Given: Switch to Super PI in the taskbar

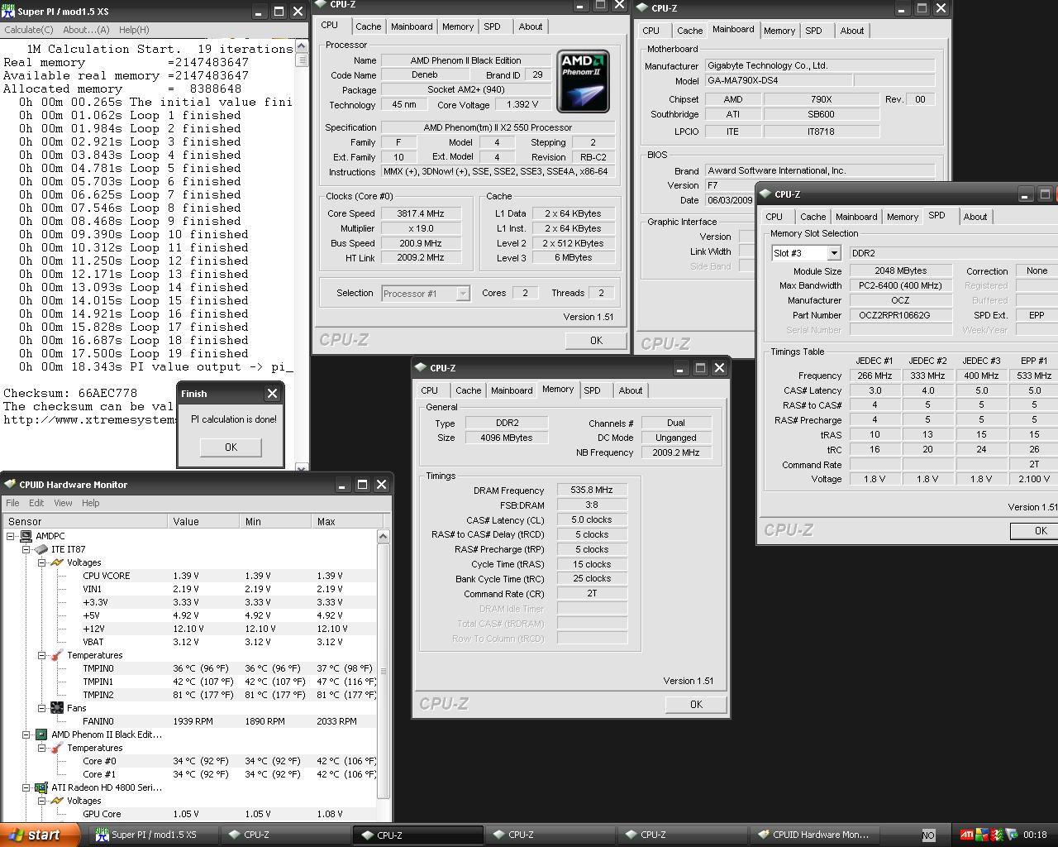Looking at the screenshot, I should click(155, 835).
